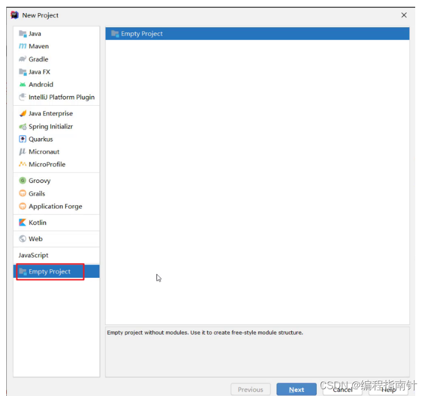Image resolution: width=426 pixels, height=396 pixels.
Task: Select the Java folder icon
Action: 23,34
